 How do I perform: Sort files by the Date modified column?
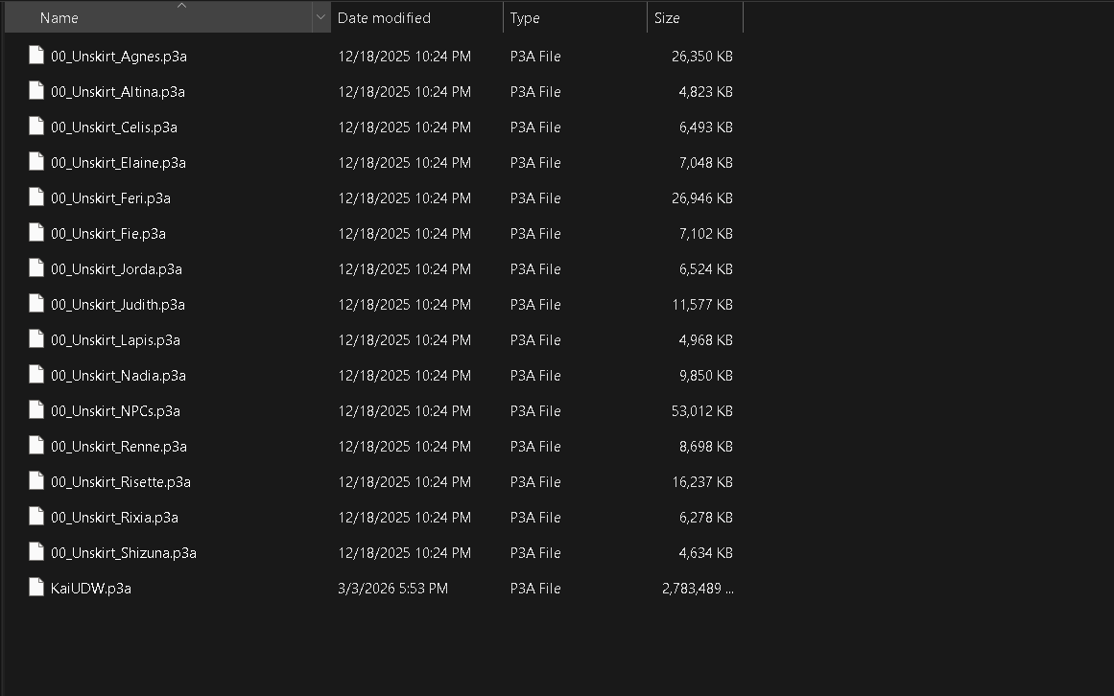pyautogui.click(x=417, y=18)
